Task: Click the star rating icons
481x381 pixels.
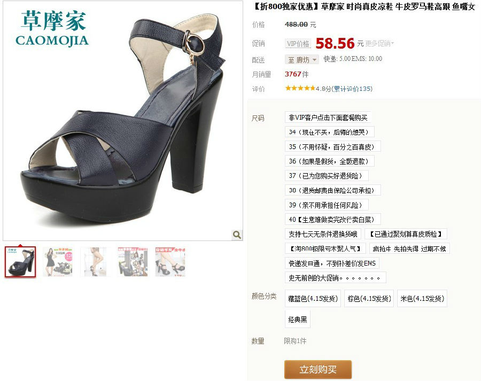Action: click(300, 88)
